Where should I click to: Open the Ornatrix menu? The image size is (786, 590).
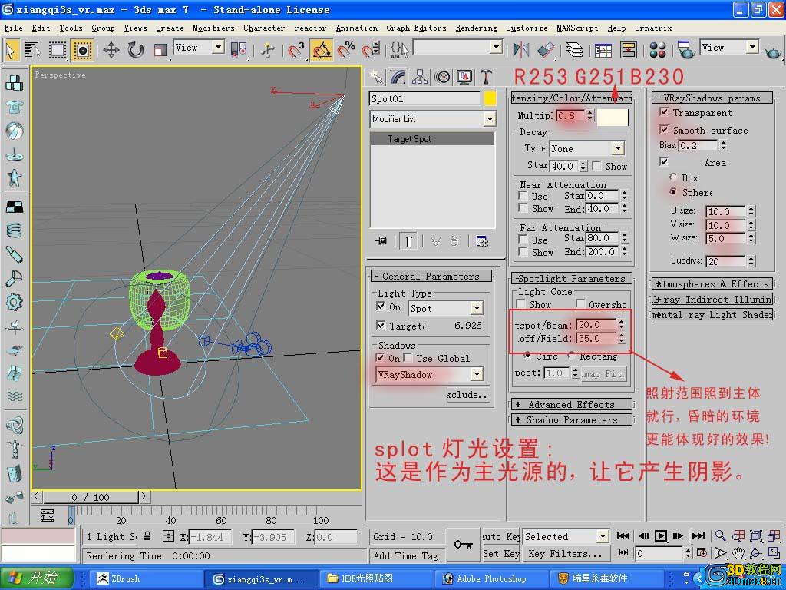pos(653,28)
